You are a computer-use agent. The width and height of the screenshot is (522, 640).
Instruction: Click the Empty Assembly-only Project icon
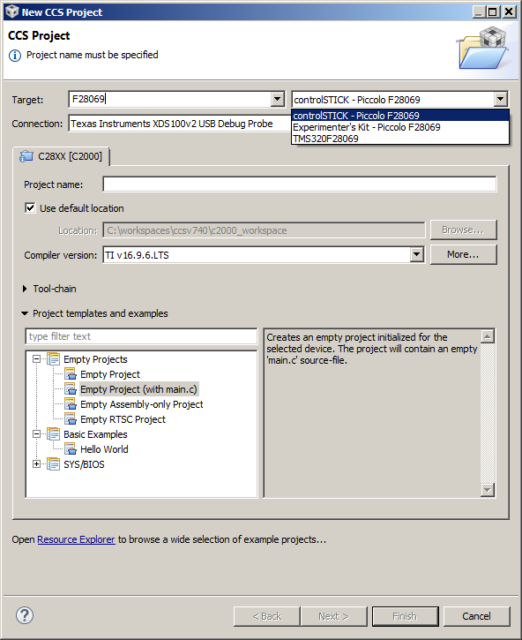(x=71, y=404)
